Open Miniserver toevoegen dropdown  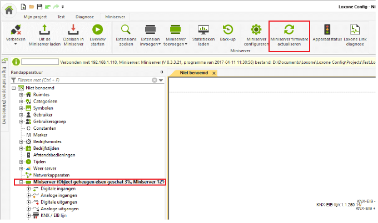[176, 43]
